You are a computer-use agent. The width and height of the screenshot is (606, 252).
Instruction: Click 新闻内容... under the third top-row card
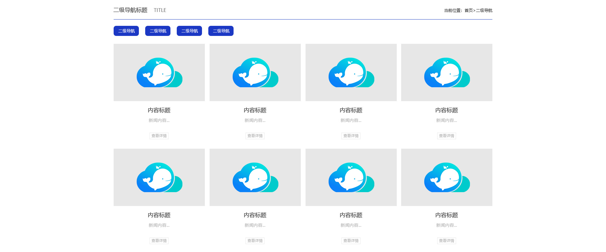tap(351, 120)
